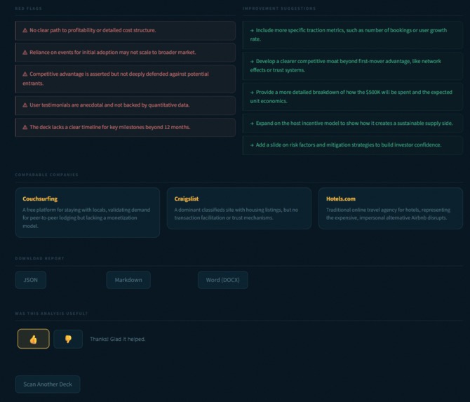Click the 'Thanks! Glad it helped.' message
Viewport: 470px width, 402px height.
[x=118, y=339]
